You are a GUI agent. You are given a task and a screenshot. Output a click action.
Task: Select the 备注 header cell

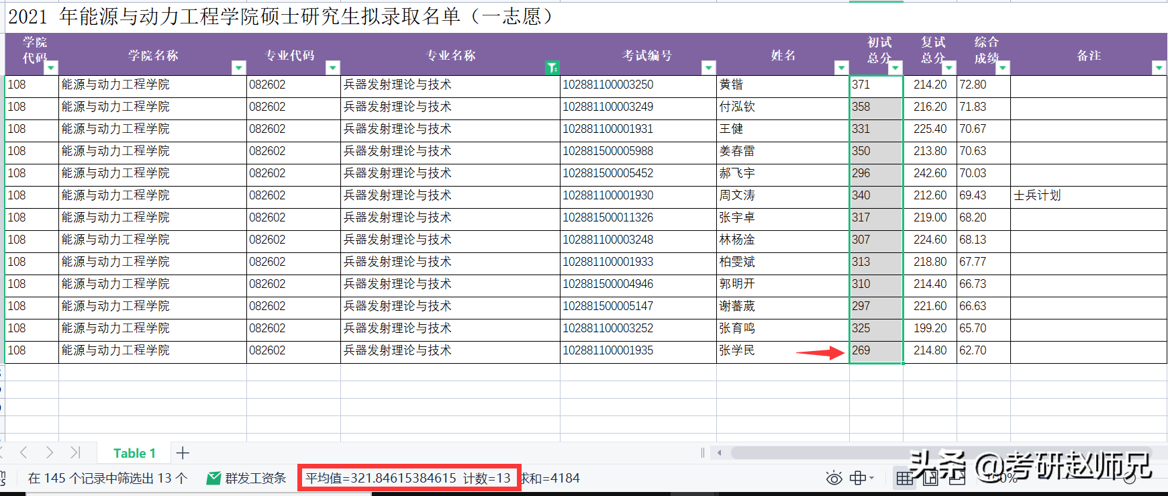tap(1089, 54)
